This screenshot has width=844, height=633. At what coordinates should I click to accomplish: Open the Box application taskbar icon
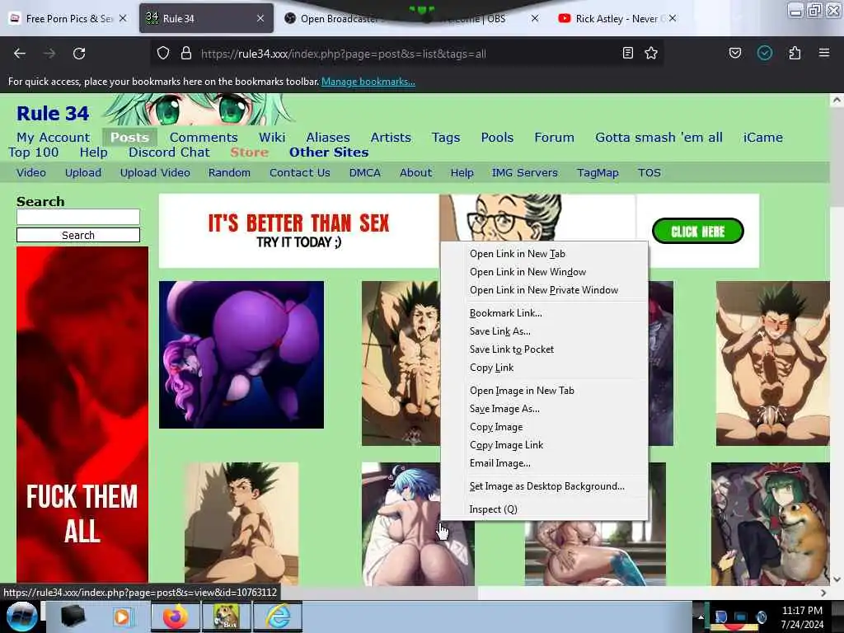coord(227,617)
